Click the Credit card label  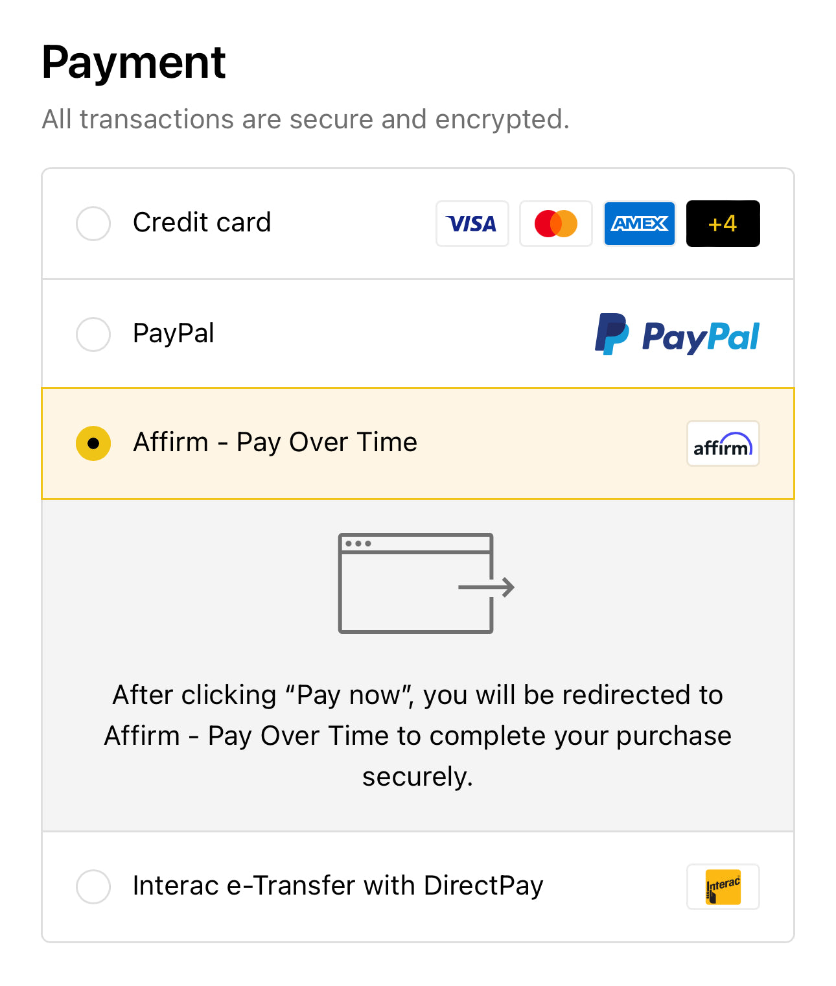click(x=202, y=222)
